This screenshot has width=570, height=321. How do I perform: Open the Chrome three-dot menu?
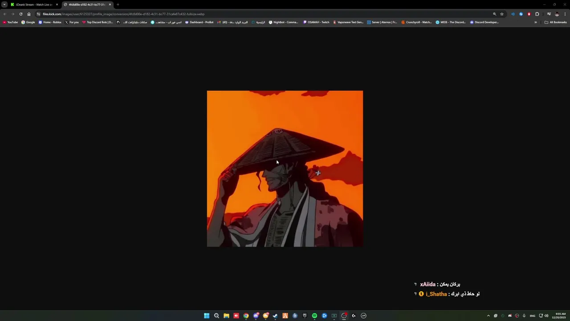click(565, 14)
